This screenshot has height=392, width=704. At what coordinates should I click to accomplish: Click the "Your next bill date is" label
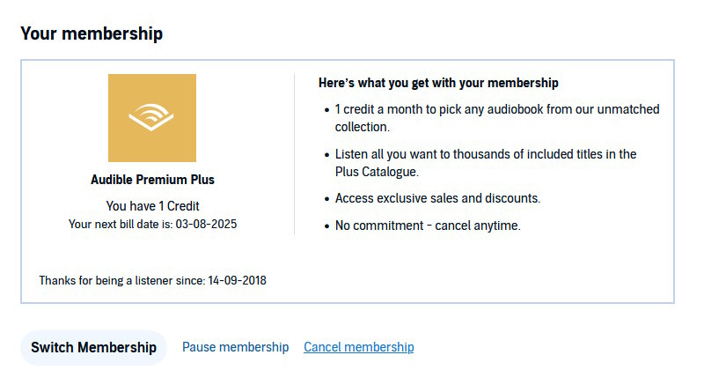(x=121, y=225)
